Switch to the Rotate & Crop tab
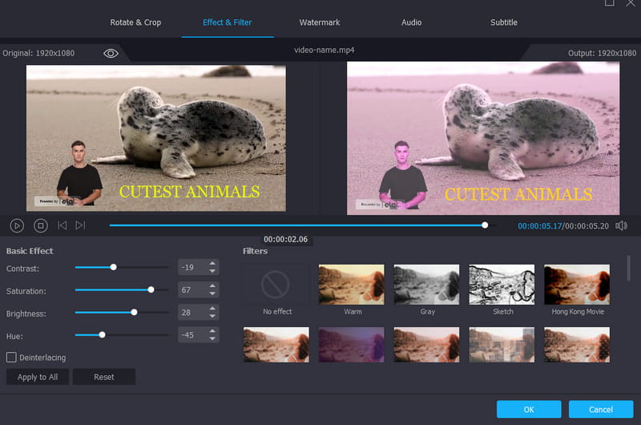Image resolution: width=641 pixels, height=425 pixels. click(x=135, y=22)
